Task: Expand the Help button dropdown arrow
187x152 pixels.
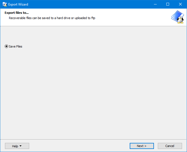Action: tap(20, 146)
